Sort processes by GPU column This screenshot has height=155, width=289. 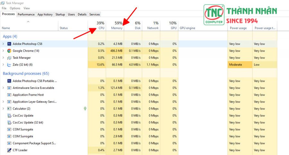pos(169,26)
